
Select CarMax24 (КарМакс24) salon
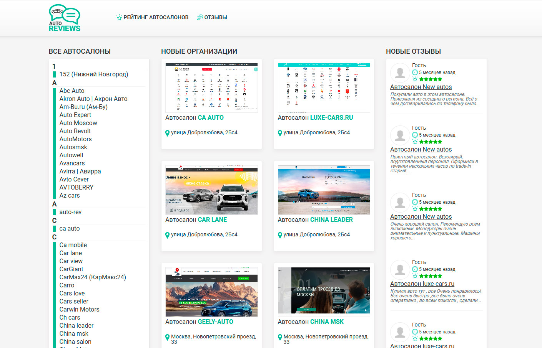coord(93,277)
